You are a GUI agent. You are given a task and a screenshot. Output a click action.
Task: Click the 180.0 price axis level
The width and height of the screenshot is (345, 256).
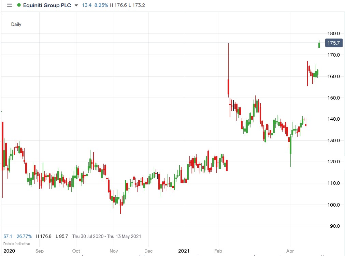[x=334, y=33]
